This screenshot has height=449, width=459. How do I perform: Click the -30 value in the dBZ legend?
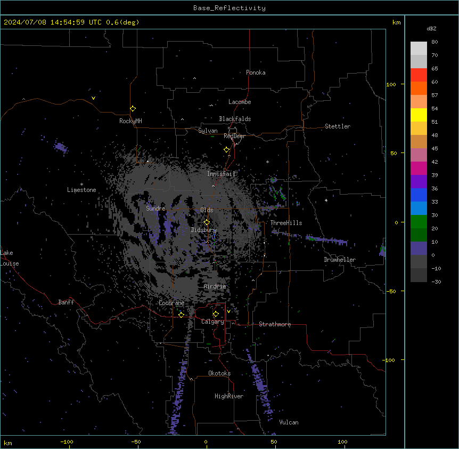436,282
